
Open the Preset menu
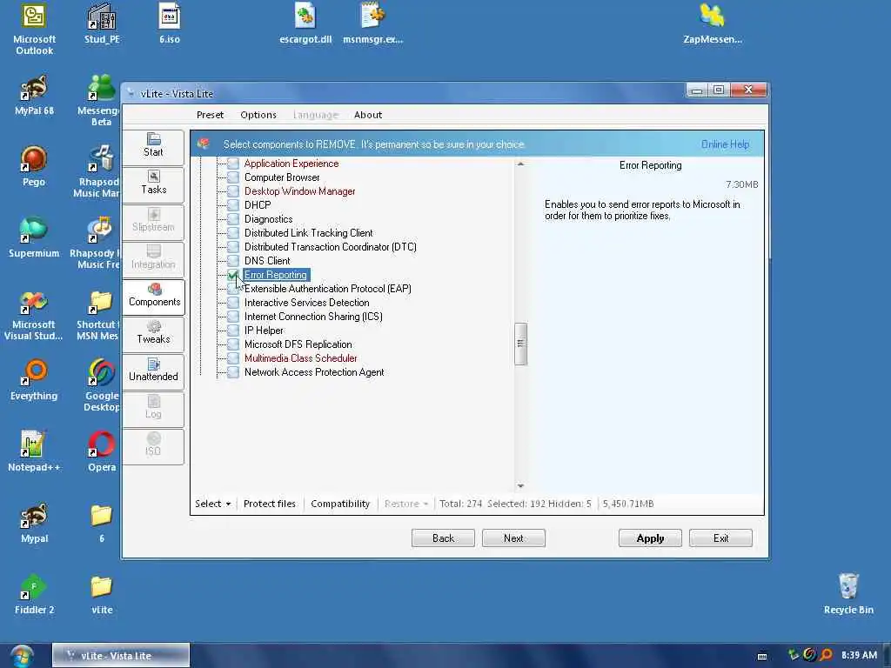[211, 115]
